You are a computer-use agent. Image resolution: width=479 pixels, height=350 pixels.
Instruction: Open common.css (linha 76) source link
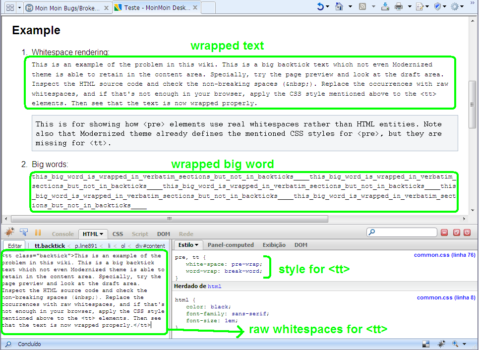tap(444, 255)
